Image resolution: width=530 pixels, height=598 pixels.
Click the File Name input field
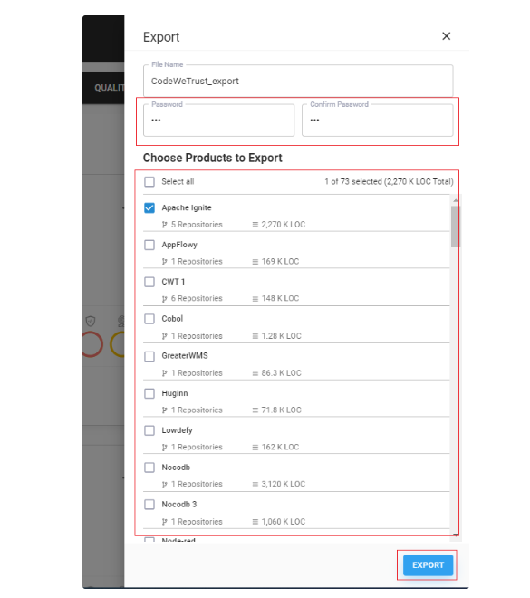coord(298,81)
